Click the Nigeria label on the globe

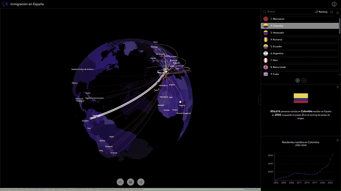click(182, 105)
